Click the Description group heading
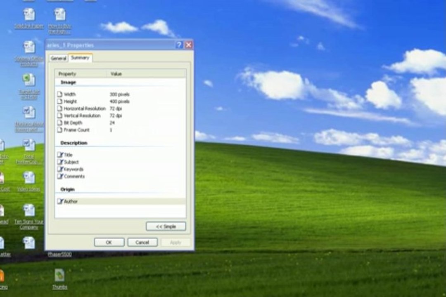This screenshot has height=297, width=446. (x=74, y=143)
